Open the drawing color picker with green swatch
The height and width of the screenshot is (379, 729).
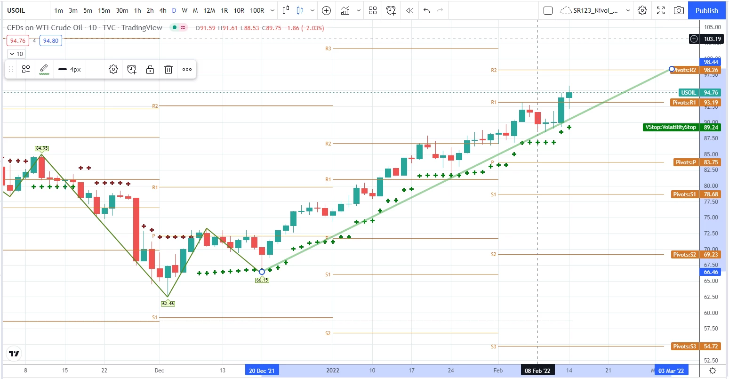coord(44,69)
